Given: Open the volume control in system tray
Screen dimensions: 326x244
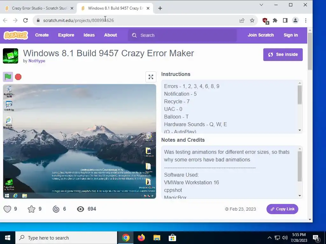Looking at the screenshot, I should point(285,238).
